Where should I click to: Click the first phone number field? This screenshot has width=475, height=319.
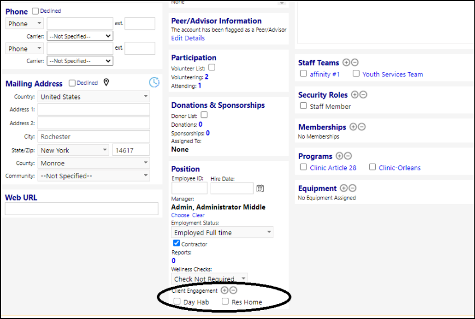point(80,23)
